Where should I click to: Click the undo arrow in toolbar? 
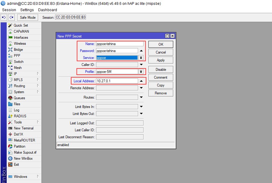point(4,18)
